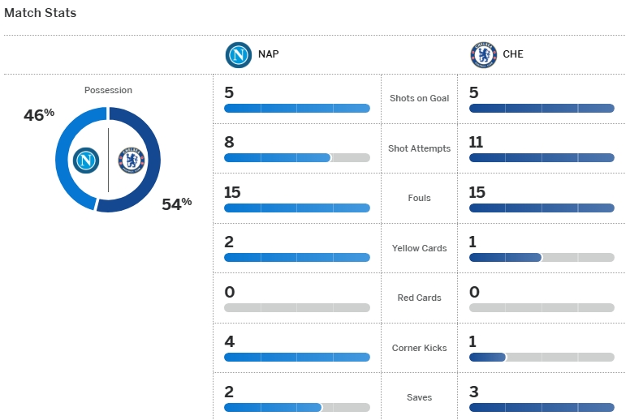This screenshot has width=630, height=420.
Task: Click the Match Stats heading
Action: pyautogui.click(x=41, y=13)
